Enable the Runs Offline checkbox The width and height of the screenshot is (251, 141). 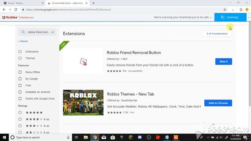pyautogui.click(x=20, y=72)
